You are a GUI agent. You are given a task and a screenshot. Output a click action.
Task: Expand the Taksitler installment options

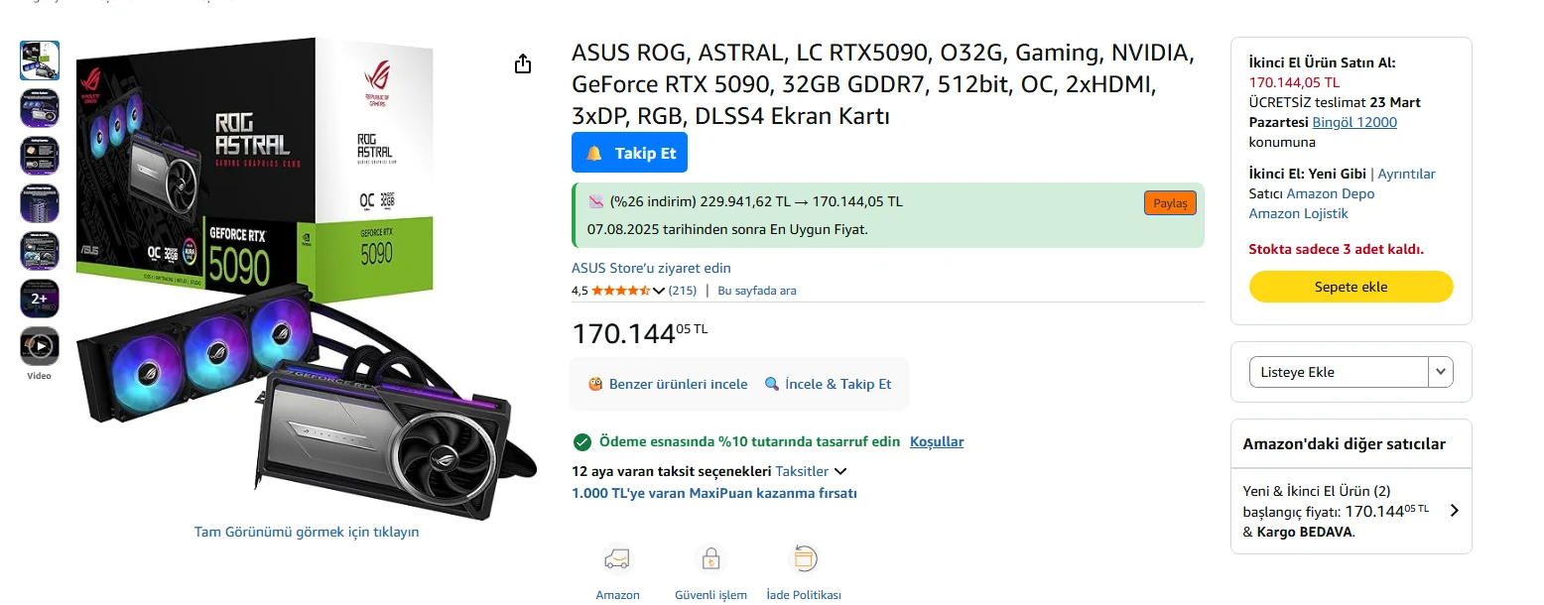click(811, 471)
